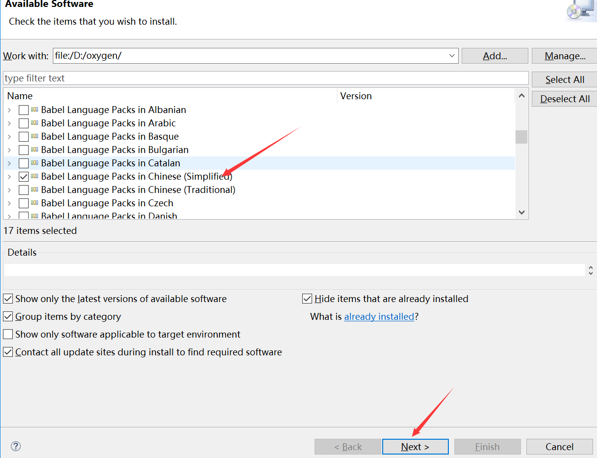597x458 pixels.
Task: Click the software list scroll down arrow
Action: [521, 212]
